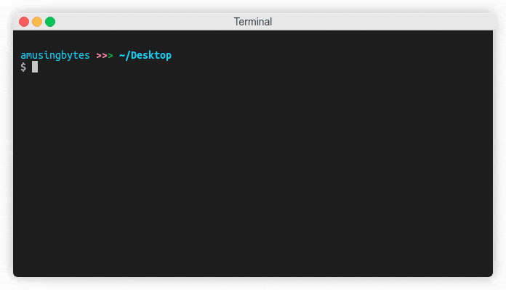Close the Terminal window with red button
This screenshot has height=290, width=506.
tap(24, 22)
